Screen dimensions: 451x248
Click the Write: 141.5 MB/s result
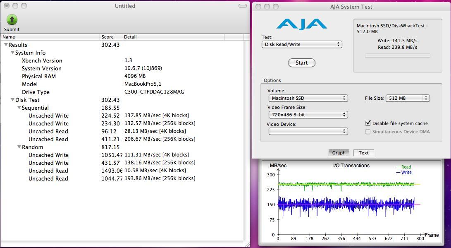pos(398,41)
